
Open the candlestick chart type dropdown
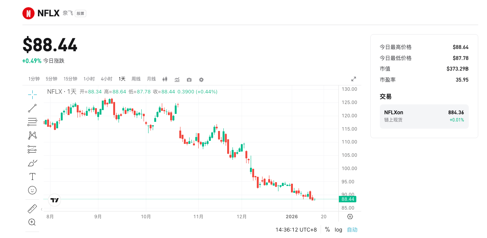165,79
